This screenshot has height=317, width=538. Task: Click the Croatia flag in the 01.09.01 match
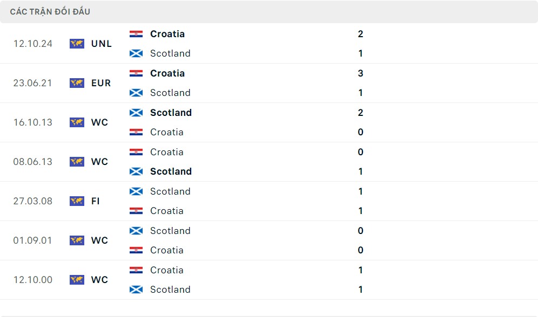(x=136, y=250)
